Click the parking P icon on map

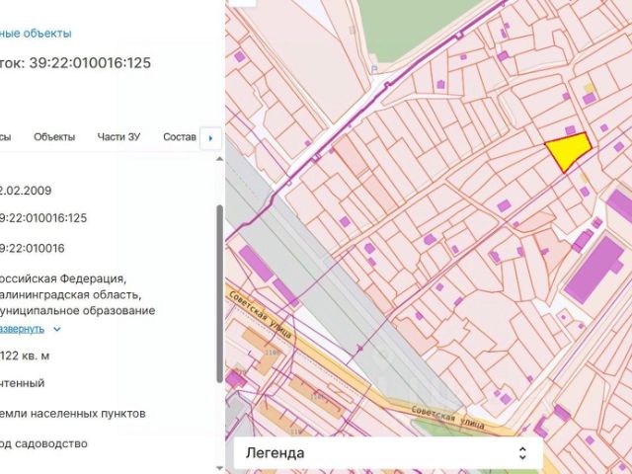coord(373,70)
